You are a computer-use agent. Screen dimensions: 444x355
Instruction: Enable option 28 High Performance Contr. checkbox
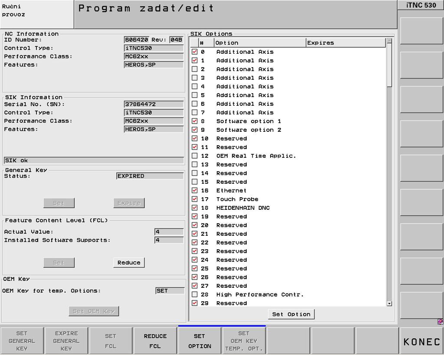195,294
